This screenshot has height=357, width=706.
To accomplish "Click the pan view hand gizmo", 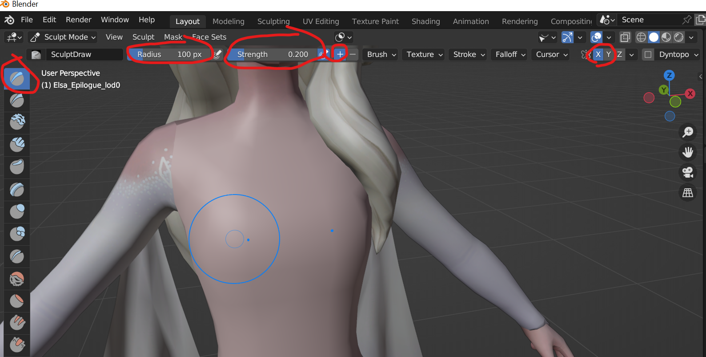I will pos(688,152).
